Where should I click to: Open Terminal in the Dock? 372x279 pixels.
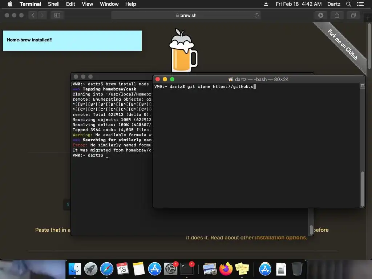(x=187, y=269)
